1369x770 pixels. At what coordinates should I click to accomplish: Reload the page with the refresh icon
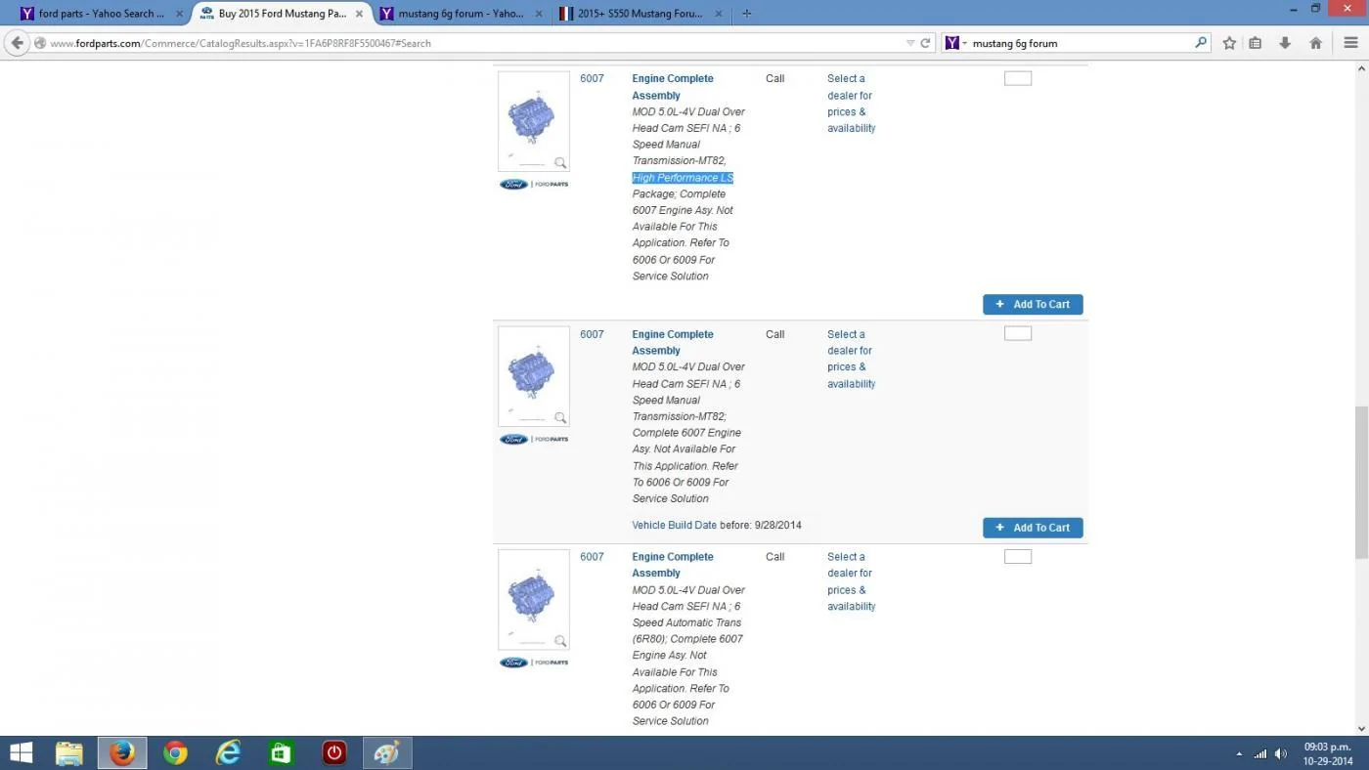[x=925, y=43]
